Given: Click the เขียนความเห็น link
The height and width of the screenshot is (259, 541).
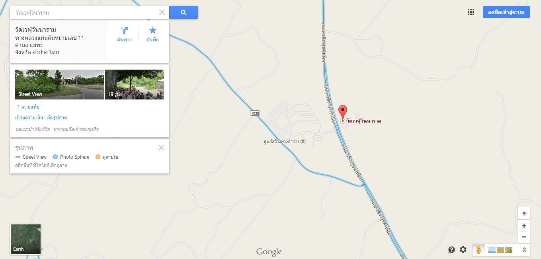Looking at the screenshot, I should [29, 118].
